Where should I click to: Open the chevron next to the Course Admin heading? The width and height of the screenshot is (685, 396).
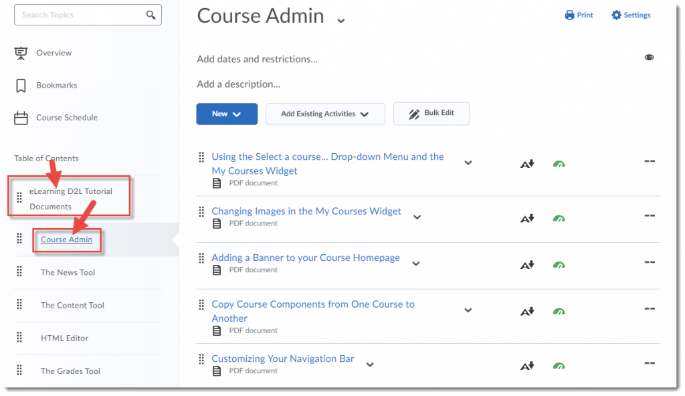tap(341, 21)
